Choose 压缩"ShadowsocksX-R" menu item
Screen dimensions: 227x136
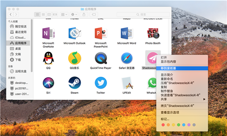[182, 83]
